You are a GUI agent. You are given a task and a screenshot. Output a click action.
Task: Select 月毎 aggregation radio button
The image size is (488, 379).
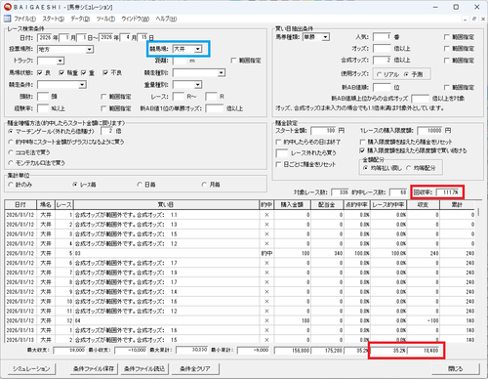(x=204, y=185)
